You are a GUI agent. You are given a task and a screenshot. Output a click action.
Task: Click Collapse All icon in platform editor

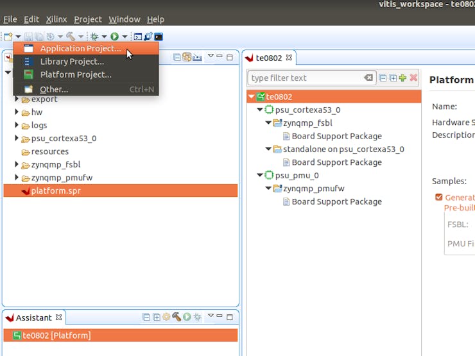click(x=383, y=78)
